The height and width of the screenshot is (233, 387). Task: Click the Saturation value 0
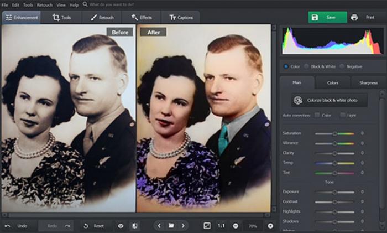tap(362, 133)
